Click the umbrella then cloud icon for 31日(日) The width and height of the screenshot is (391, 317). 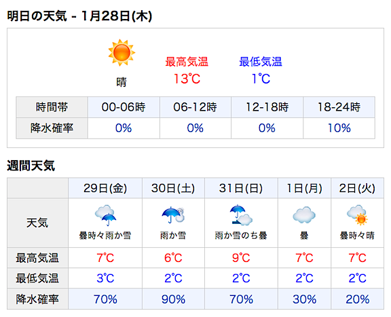pyautogui.click(x=241, y=215)
